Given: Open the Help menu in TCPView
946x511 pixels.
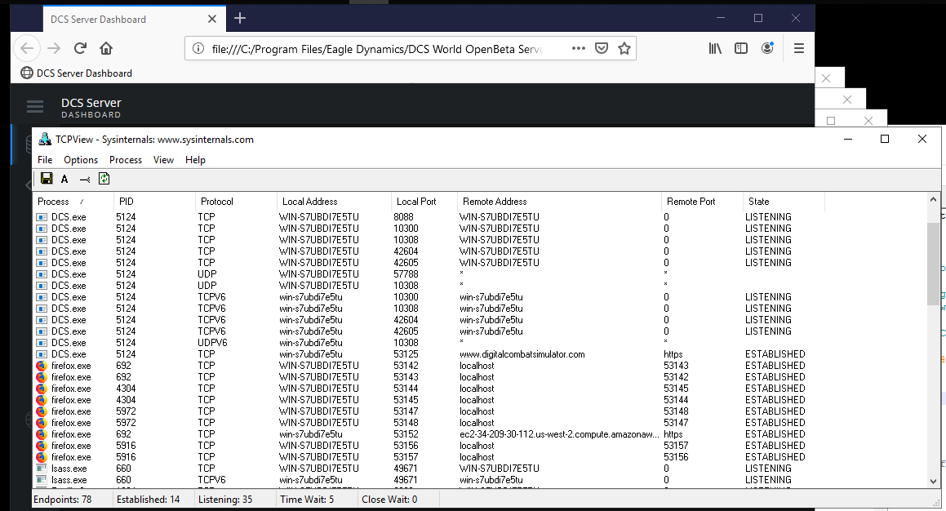Looking at the screenshot, I should 195,160.
